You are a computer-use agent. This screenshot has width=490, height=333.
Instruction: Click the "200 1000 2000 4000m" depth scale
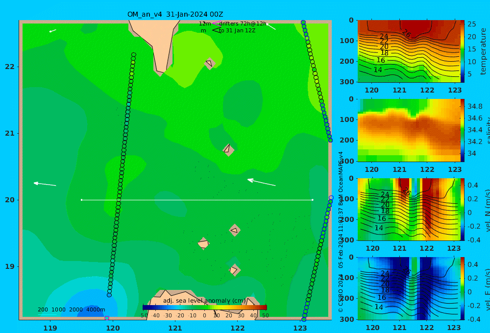click(71, 309)
